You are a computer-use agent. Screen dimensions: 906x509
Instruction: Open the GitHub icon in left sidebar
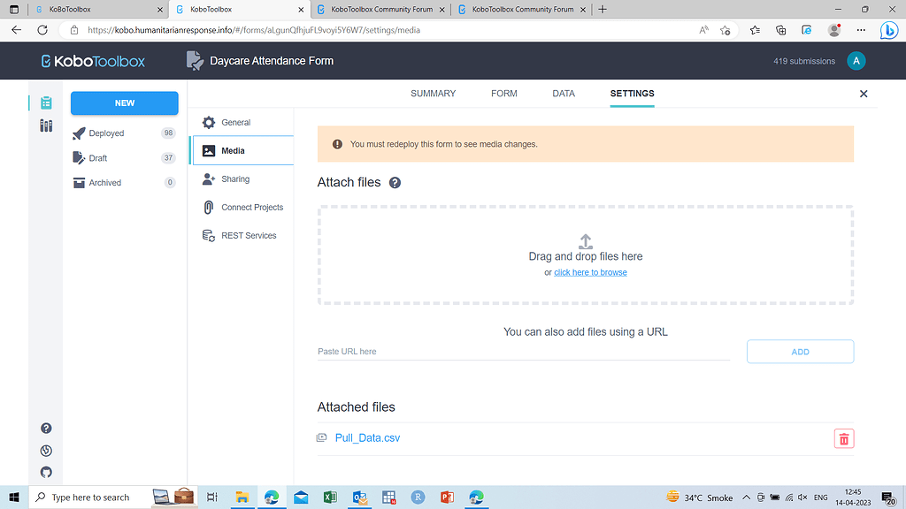click(x=45, y=472)
